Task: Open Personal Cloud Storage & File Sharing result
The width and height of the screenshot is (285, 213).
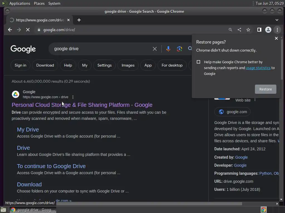Action: click(x=82, y=105)
